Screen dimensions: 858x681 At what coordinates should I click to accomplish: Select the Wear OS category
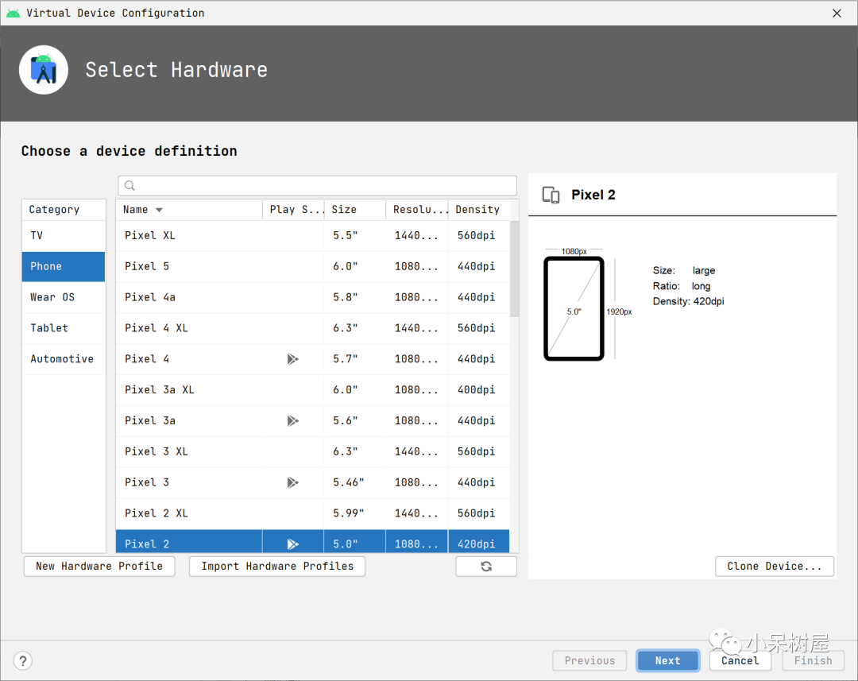(64, 297)
